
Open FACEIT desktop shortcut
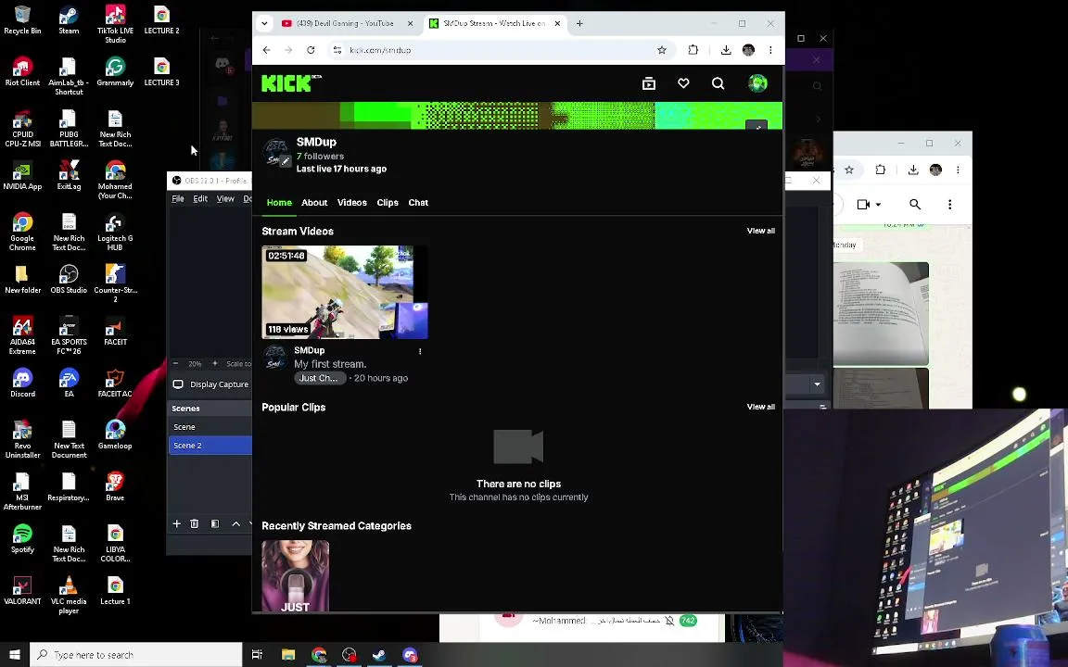click(x=115, y=332)
